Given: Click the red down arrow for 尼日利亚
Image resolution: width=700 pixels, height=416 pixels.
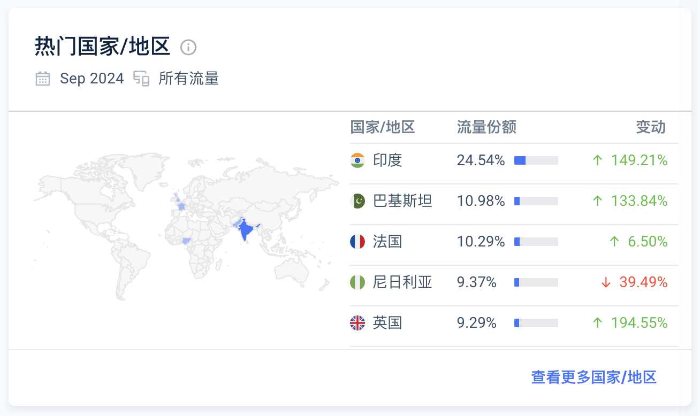Looking at the screenshot, I should (606, 282).
